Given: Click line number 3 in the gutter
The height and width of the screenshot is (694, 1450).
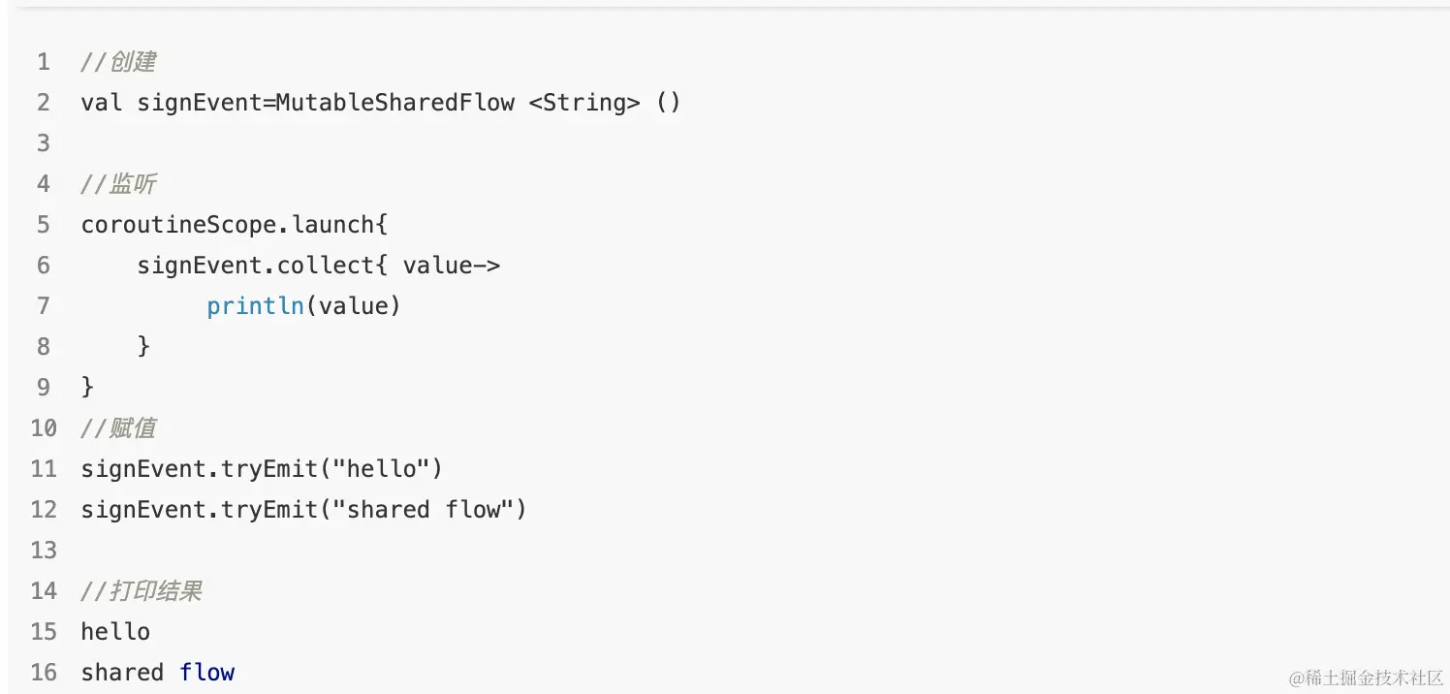Looking at the screenshot, I should (x=43, y=143).
